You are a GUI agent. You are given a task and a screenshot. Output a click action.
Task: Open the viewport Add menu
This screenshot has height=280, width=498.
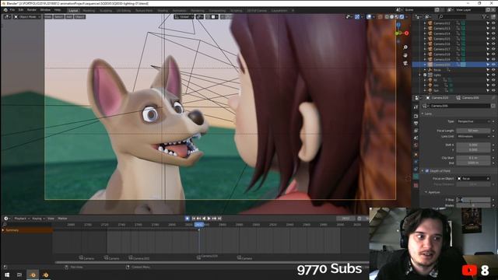pos(69,16)
